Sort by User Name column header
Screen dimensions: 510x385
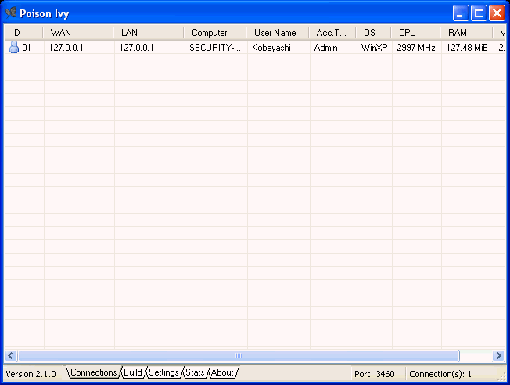(x=278, y=33)
